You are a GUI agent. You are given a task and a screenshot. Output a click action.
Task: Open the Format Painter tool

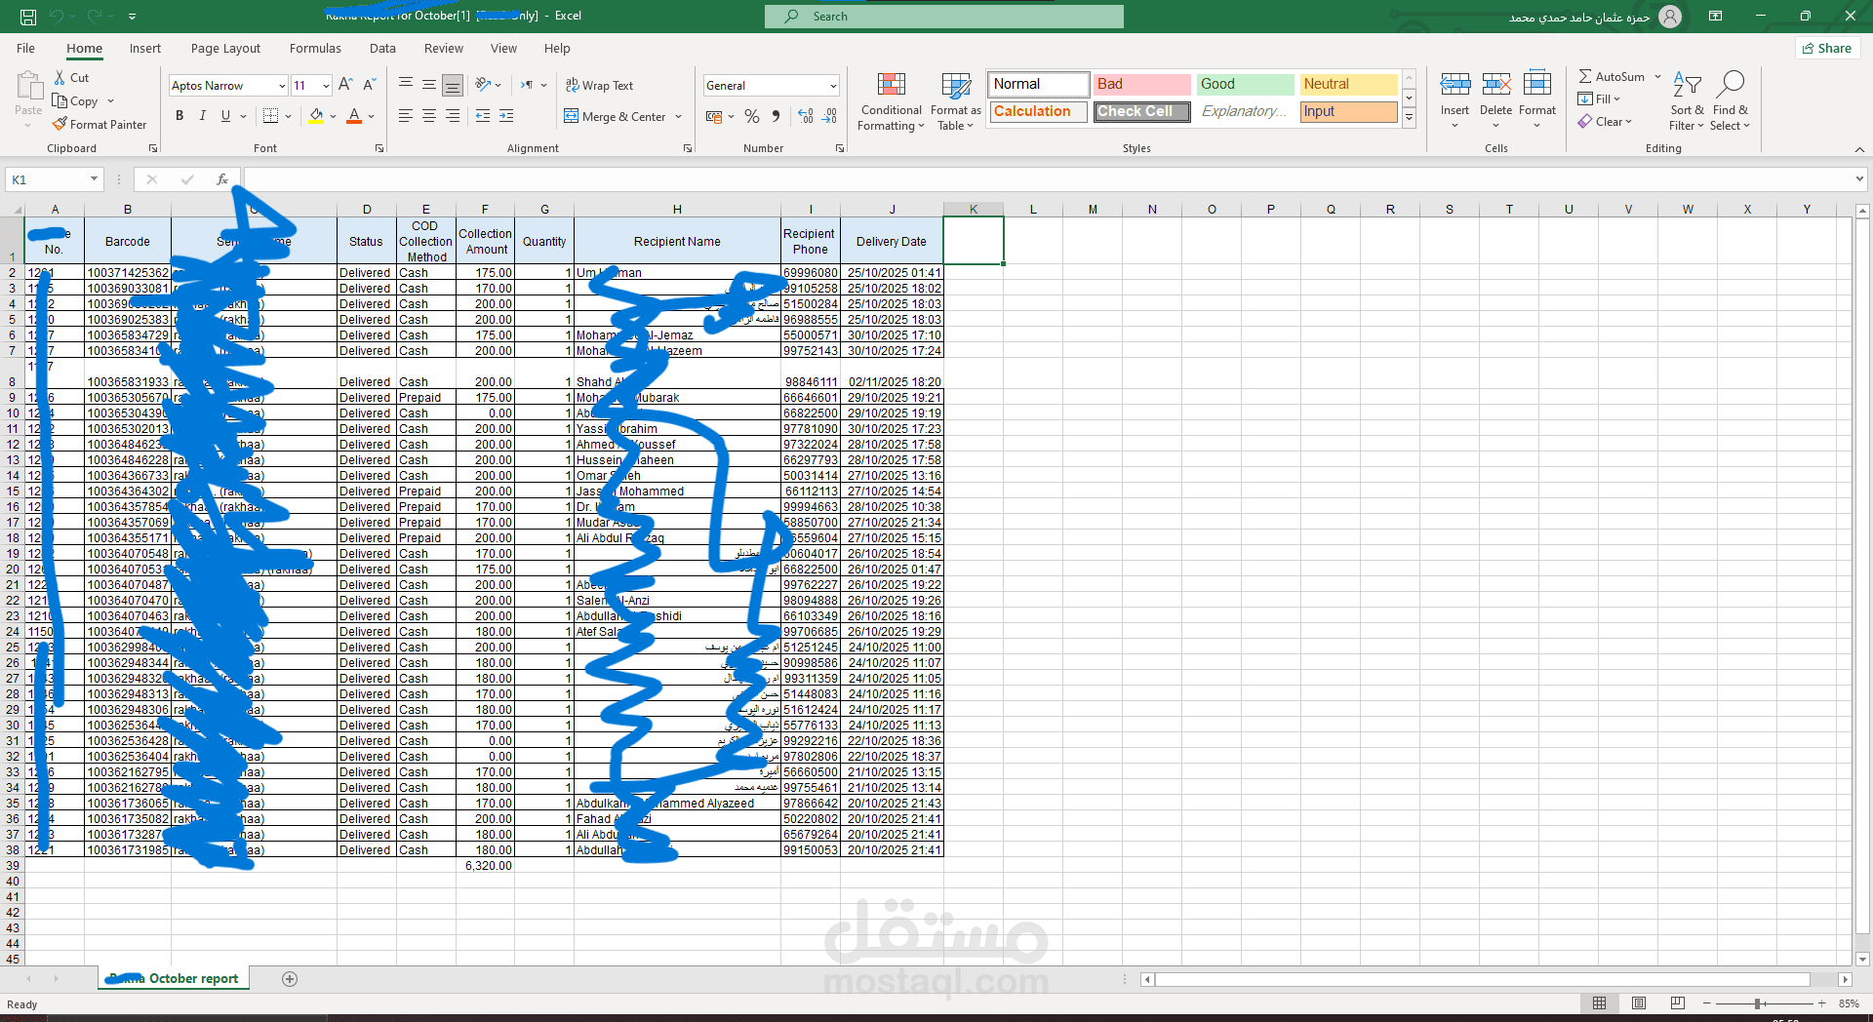(x=100, y=124)
